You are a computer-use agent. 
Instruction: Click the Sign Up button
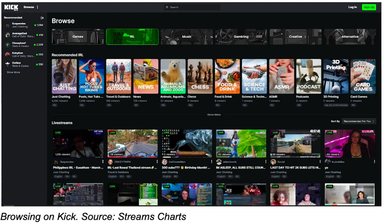(369, 7)
